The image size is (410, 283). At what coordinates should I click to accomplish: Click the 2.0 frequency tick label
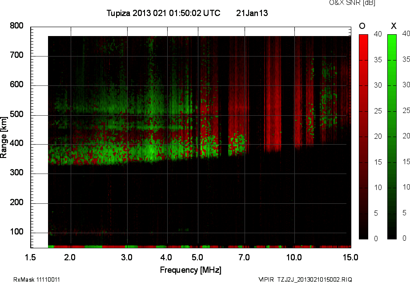pos(70,257)
